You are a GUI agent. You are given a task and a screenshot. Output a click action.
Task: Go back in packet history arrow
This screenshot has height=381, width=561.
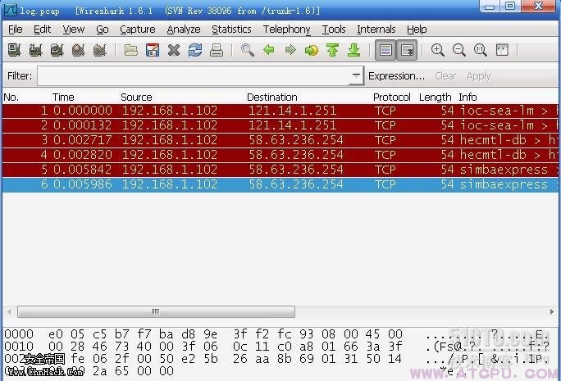269,50
